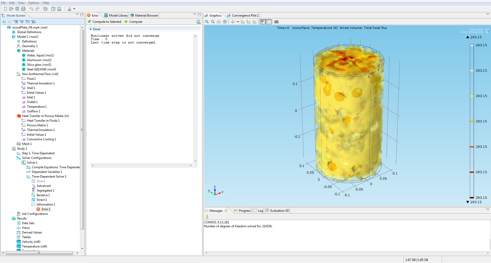Click the Undo arrow in main toolbar
This screenshot has width=491, height=263.
click(x=31, y=9)
